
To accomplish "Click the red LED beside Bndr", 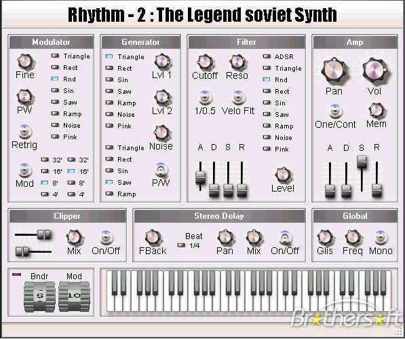I will click(16, 274).
